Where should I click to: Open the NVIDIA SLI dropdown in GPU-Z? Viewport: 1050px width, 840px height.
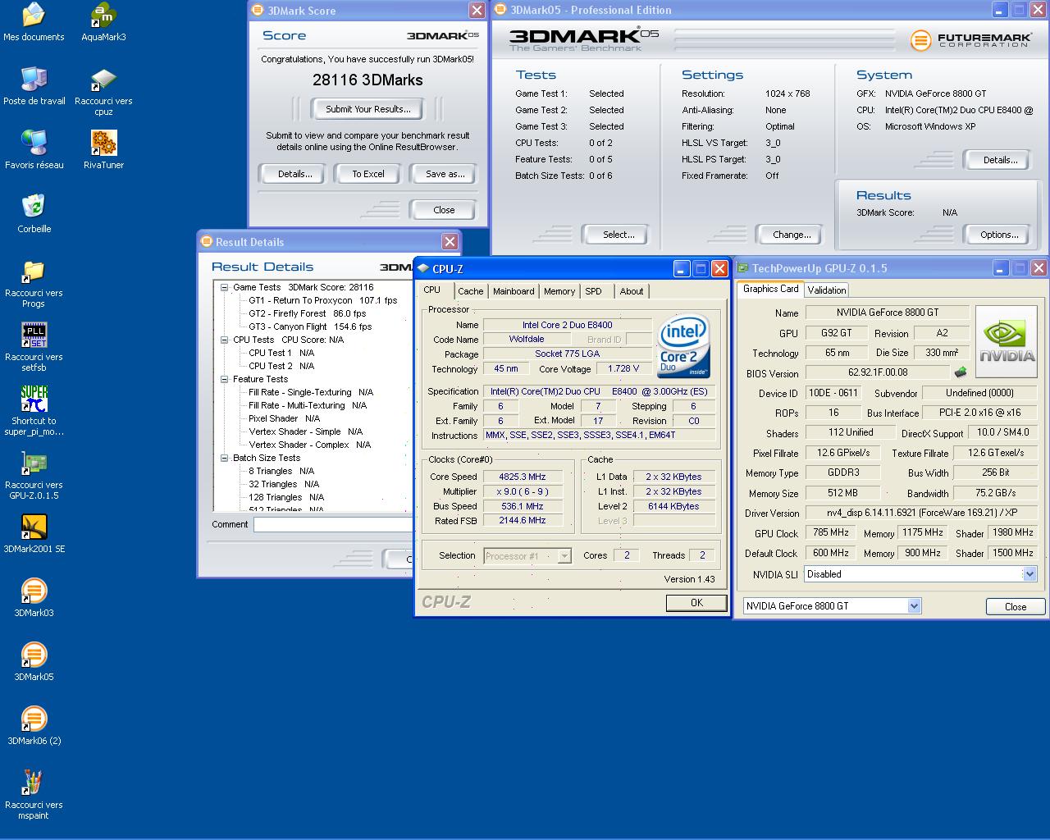[1029, 574]
